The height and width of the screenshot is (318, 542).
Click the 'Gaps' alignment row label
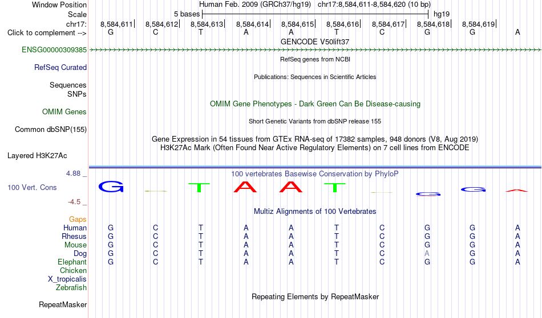tap(78, 220)
